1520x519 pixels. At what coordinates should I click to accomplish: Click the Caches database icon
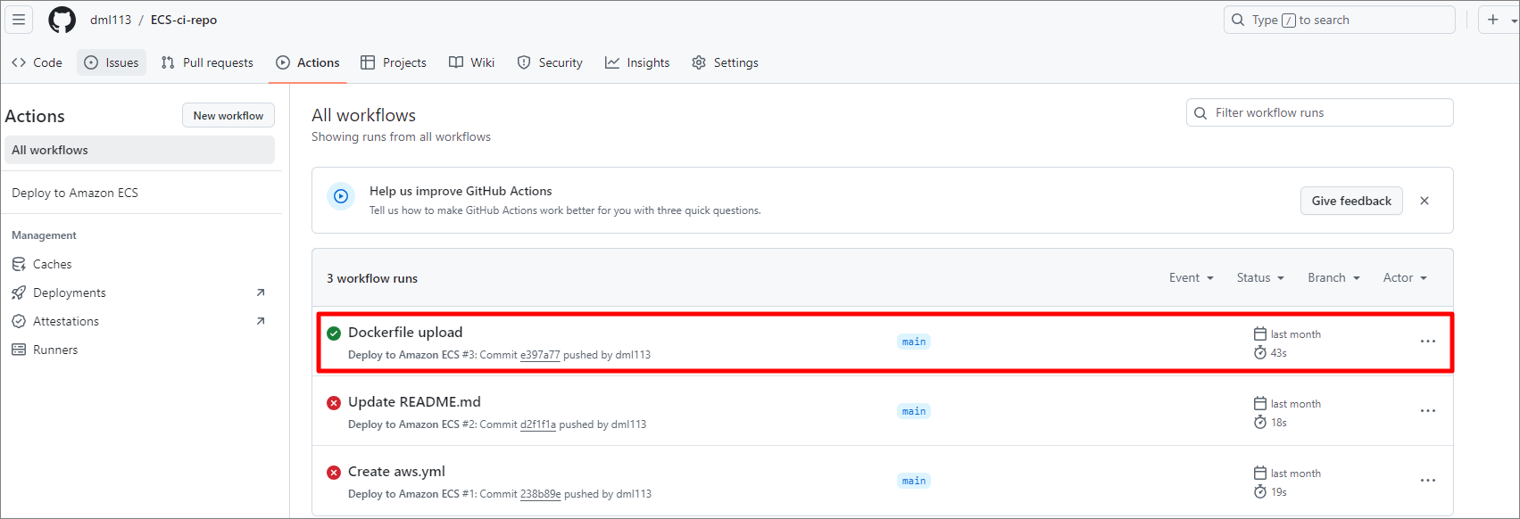click(19, 264)
